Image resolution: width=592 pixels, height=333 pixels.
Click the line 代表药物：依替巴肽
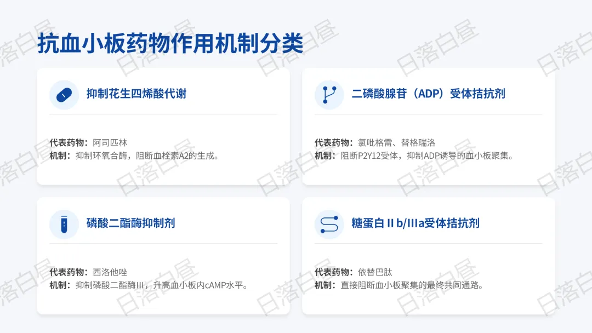(354, 272)
